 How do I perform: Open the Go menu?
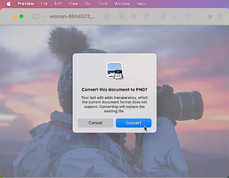click(x=87, y=4)
